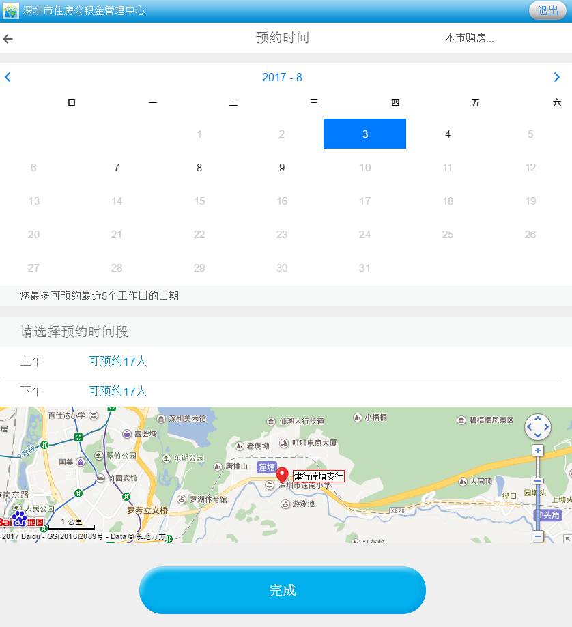The height and width of the screenshot is (627, 572).
Task: Pick the 9th on the calendar
Action: click(282, 168)
